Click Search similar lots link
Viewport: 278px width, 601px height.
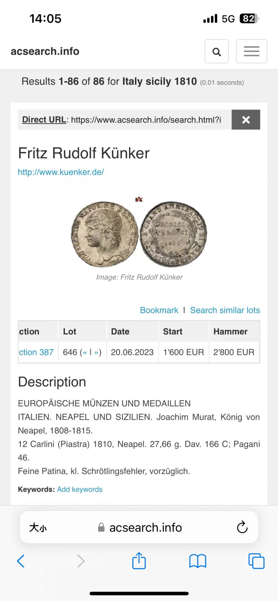click(x=225, y=310)
